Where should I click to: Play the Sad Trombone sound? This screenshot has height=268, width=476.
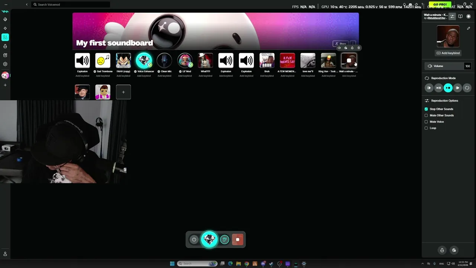point(103,61)
